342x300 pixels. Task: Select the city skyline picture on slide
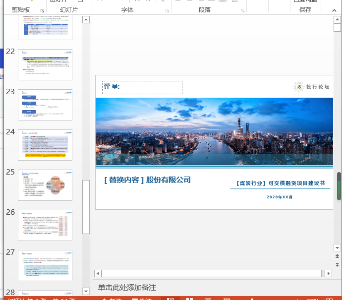point(214,131)
